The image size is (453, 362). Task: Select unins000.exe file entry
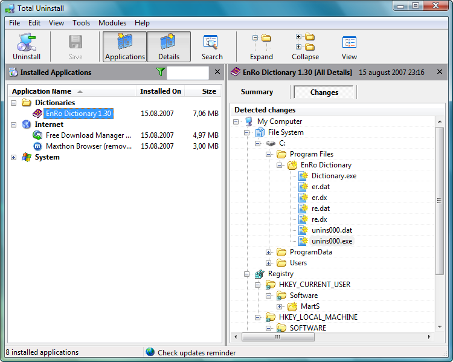pyautogui.click(x=332, y=241)
